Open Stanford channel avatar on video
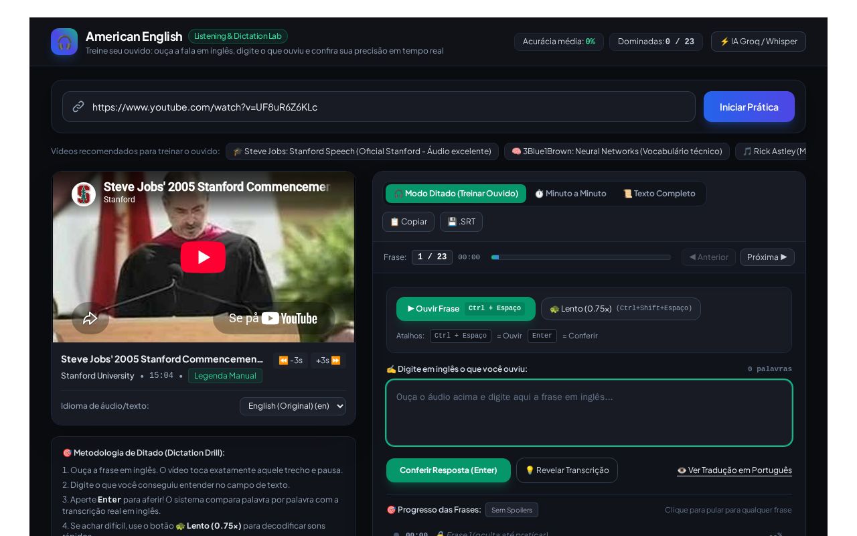Viewport: 857px width, 536px height. coord(84,194)
